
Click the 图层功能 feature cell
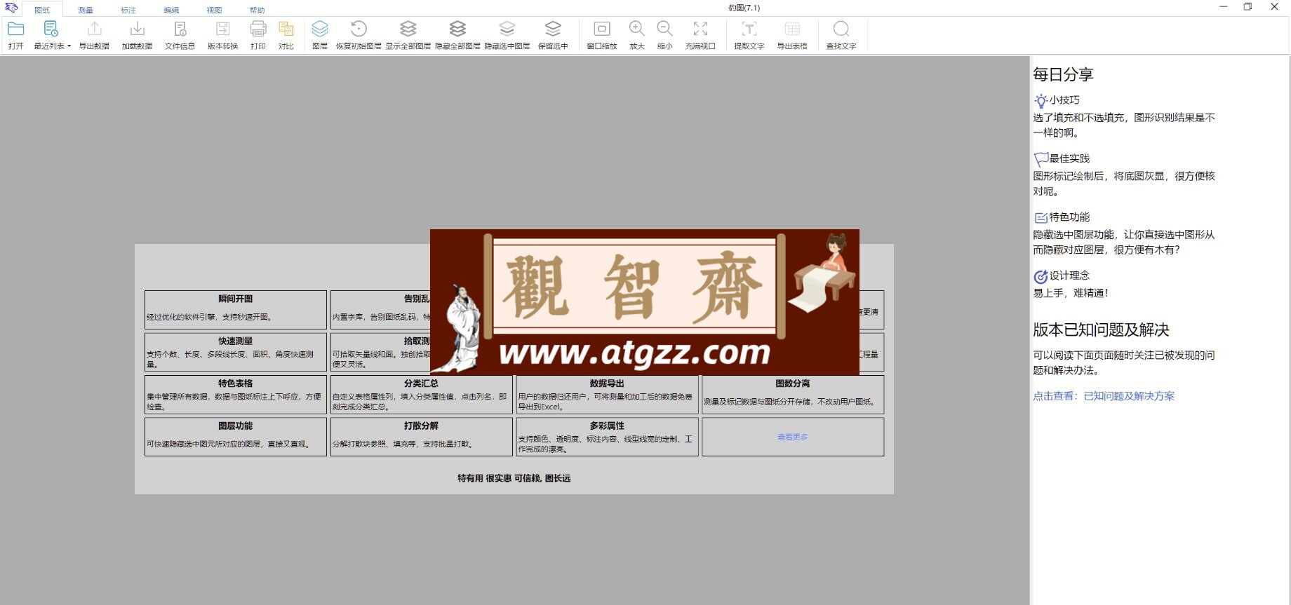[x=236, y=437]
